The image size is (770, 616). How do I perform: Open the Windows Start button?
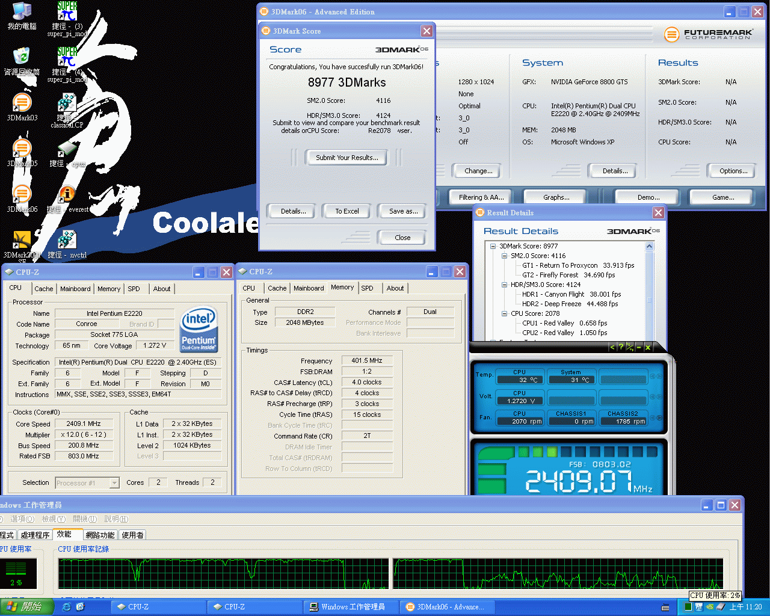point(27,607)
